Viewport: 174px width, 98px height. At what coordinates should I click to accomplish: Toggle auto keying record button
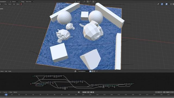(x=79, y=92)
